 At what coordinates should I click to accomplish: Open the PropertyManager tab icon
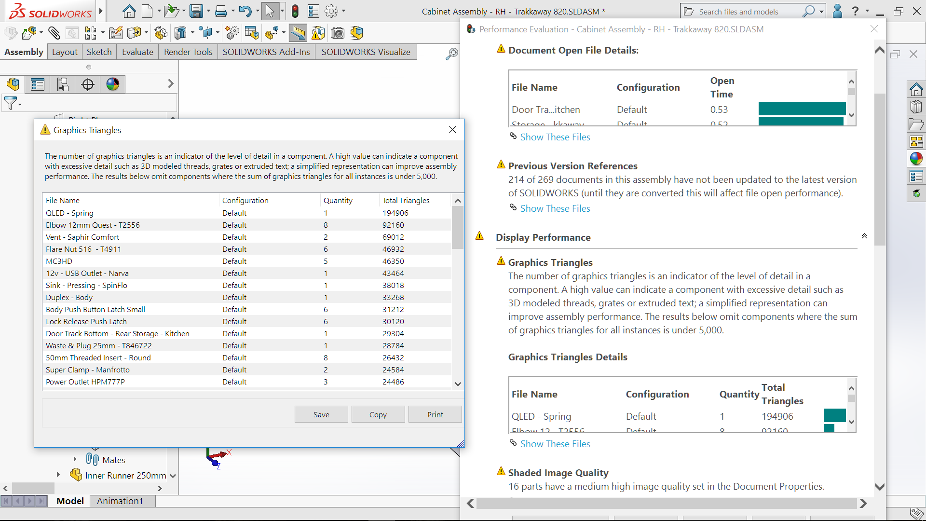coord(38,84)
